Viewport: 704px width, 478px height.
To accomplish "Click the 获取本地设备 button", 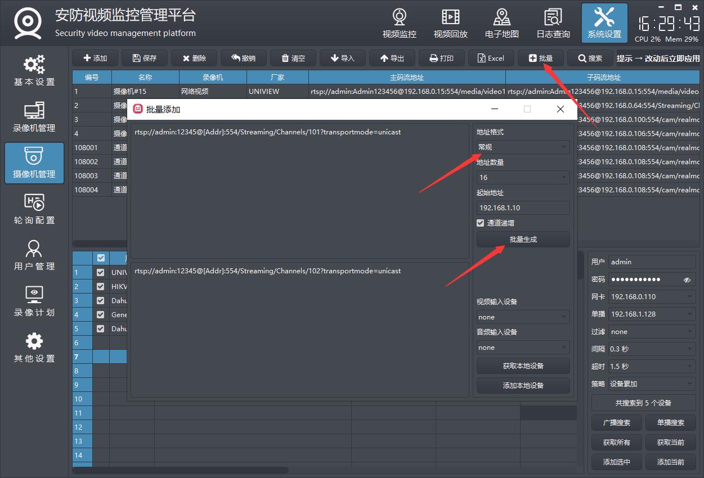I will (x=523, y=366).
